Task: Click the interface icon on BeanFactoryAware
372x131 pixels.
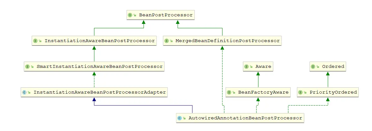Action: point(229,93)
